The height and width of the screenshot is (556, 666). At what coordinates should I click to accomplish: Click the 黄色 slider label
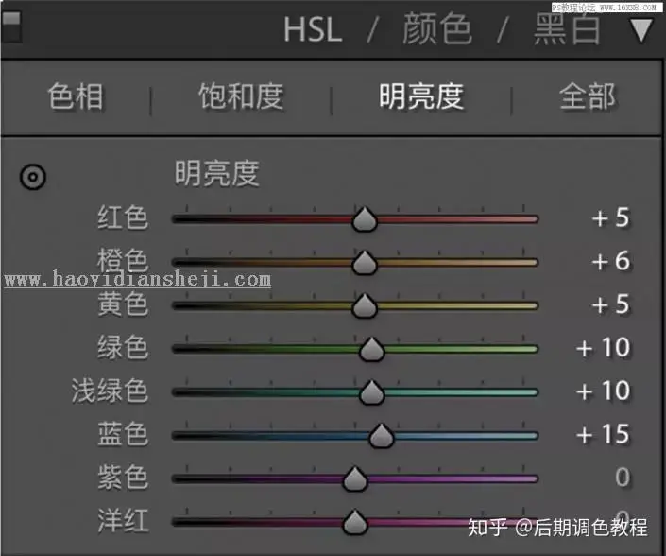[123, 304]
